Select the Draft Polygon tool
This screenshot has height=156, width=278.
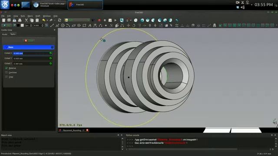79,26
